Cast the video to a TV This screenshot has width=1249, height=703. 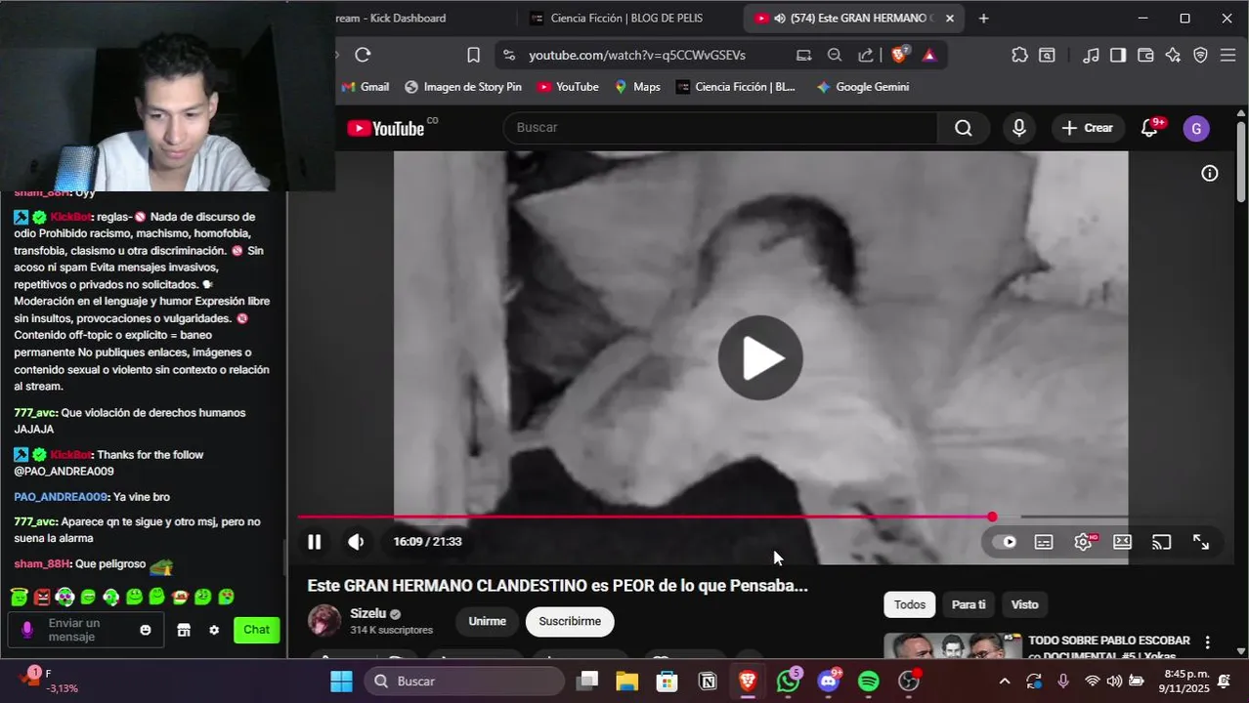click(1162, 542)
